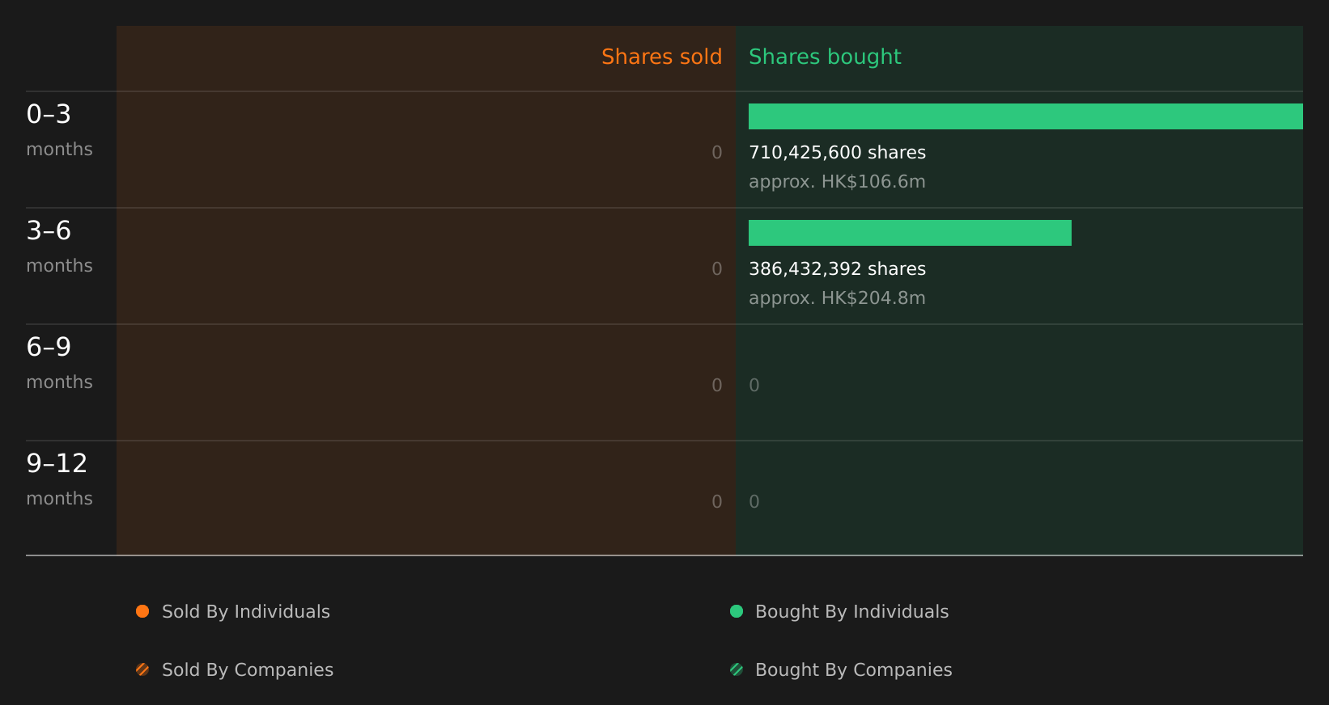Click the Shares sold column header
Screen dimensions: 1329x705
[x=661, y=57]
